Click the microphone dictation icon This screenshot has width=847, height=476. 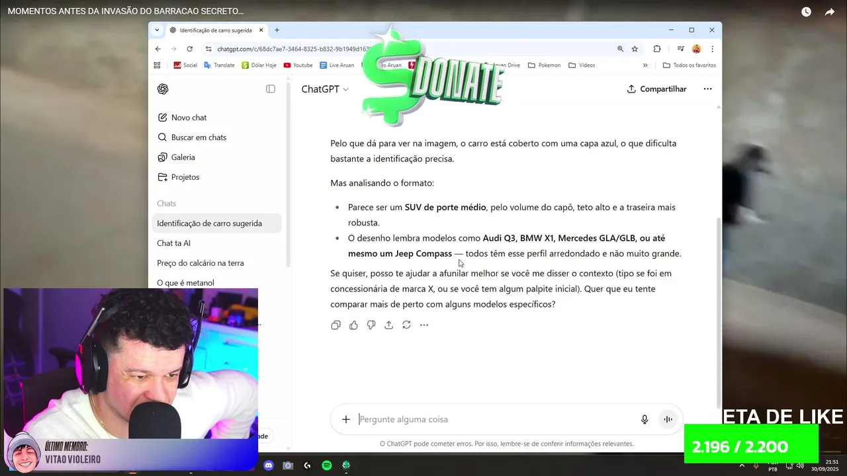pos(645,419)
